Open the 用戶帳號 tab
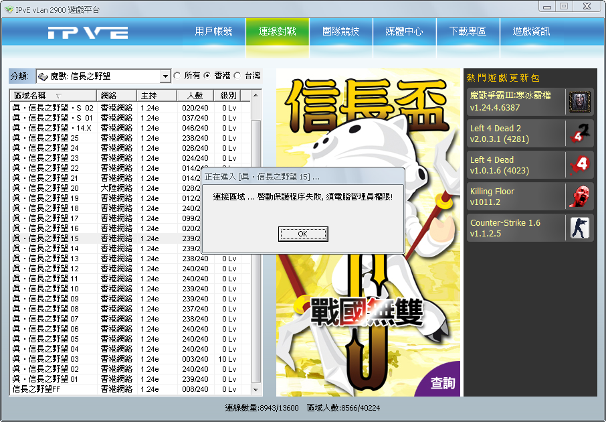The width and height of the screenshot is (606, 422). coord(214,31)
